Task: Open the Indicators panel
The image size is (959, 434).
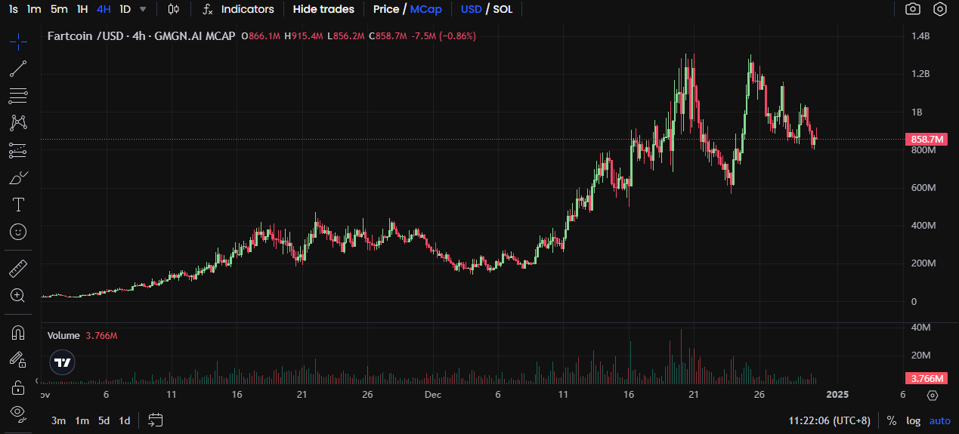Action: 239,9
